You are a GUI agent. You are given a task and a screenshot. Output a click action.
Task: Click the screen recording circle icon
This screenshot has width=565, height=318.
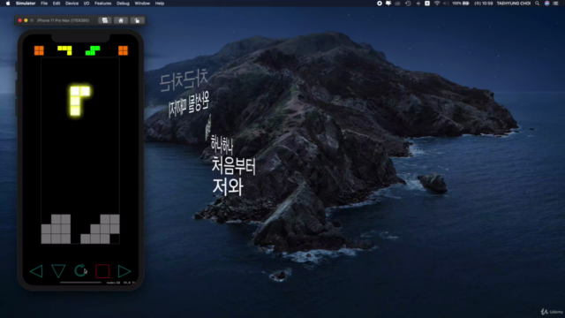coord(380,4)
